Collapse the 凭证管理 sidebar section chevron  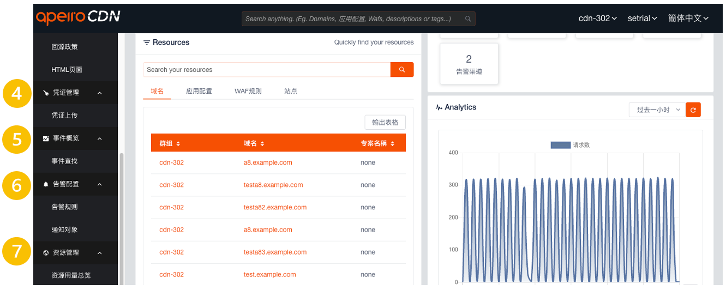[99, 93]
